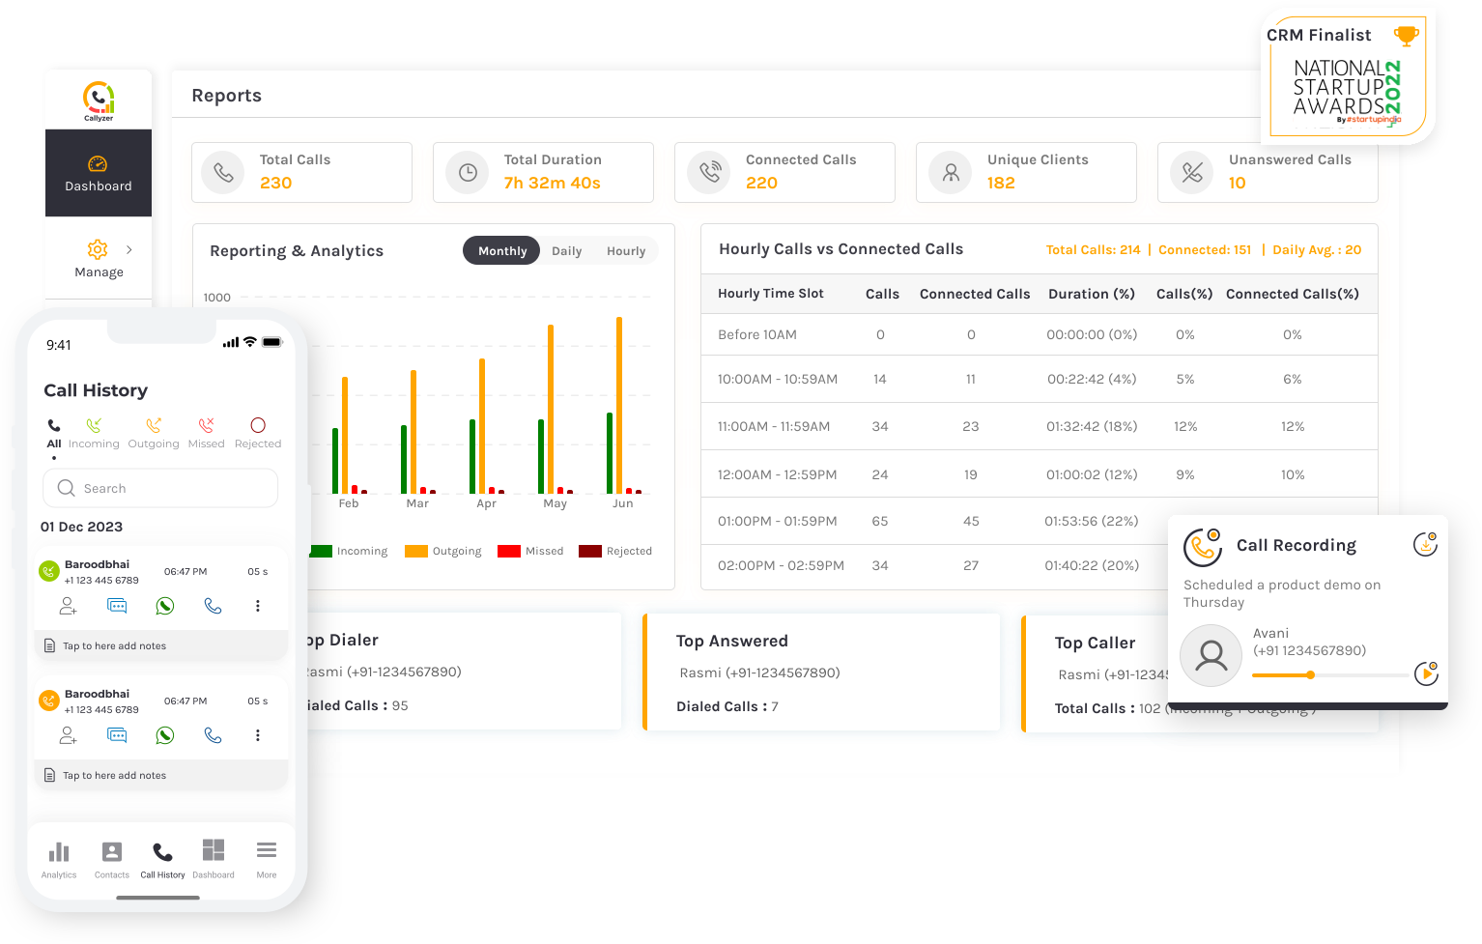This screenshot has height=944, width=1482.
Task: Select the Monthly chart button
Action: coord(501,250)
